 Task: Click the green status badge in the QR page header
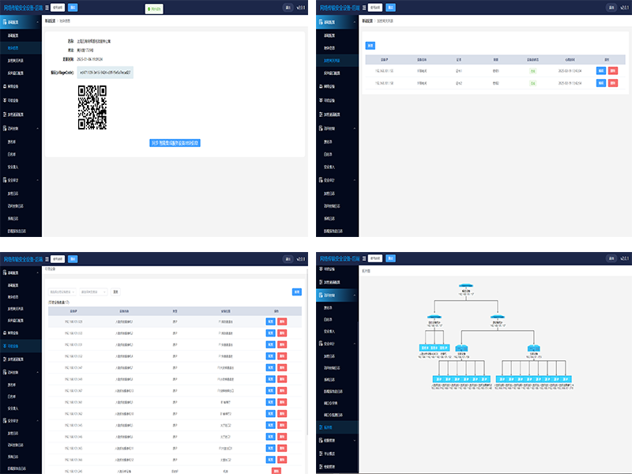tap(155, 9)
